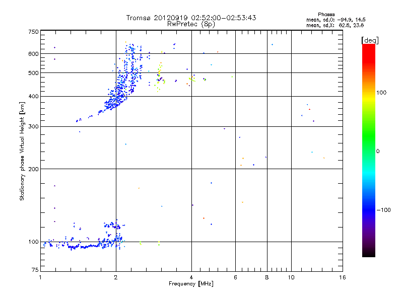Click the '300' y-axis tick label
The width and height of the screenshot is (403, 302).
[33, 126]
